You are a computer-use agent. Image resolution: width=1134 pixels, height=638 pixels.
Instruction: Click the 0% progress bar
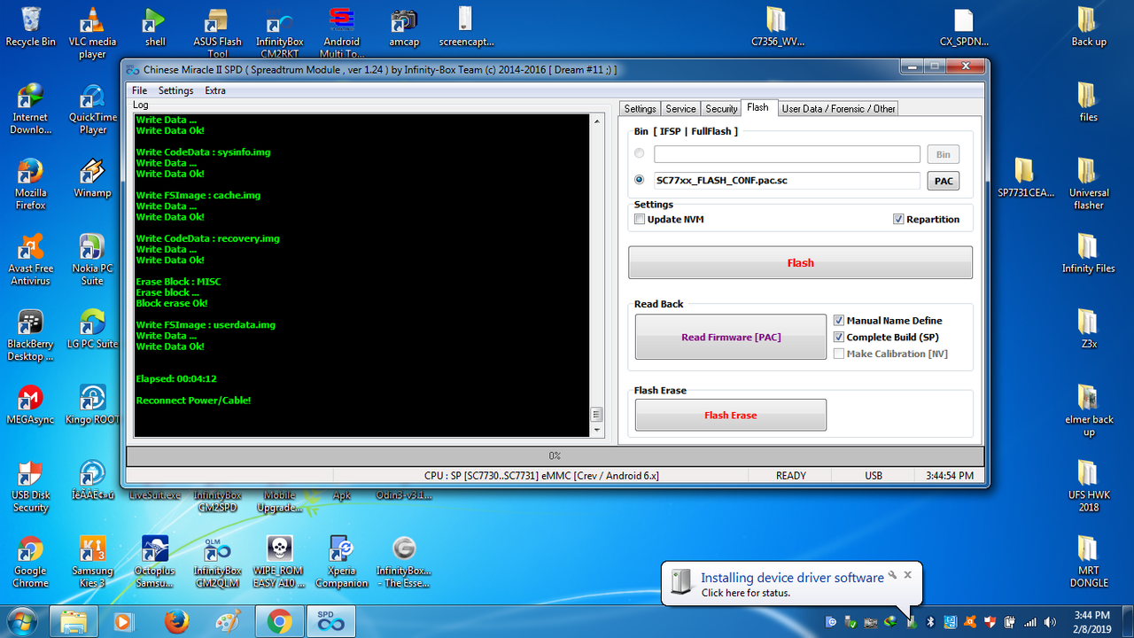pos(555,455)
